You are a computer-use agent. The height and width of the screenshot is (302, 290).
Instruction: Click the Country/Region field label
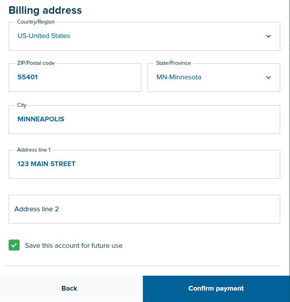[35, 22]
